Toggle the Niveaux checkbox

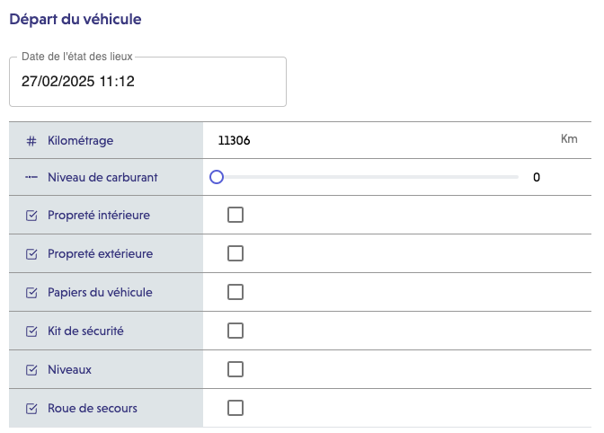click(235, 369)
